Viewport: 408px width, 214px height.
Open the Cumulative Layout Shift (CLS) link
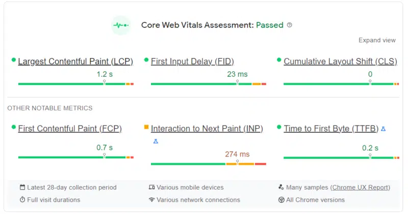pyautogui.click(x=340, y=62)
